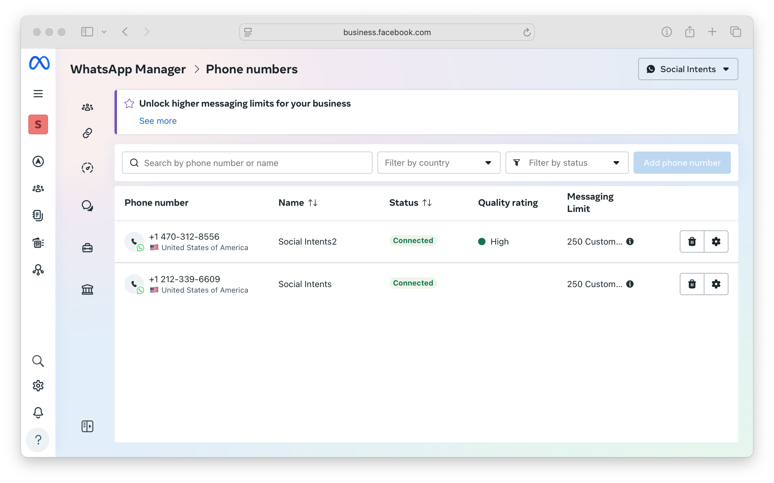Open the billing bank icon in the sidebar
Image resolution: width=774 pixels, height=483 pixels.
(x=87, y=290)
